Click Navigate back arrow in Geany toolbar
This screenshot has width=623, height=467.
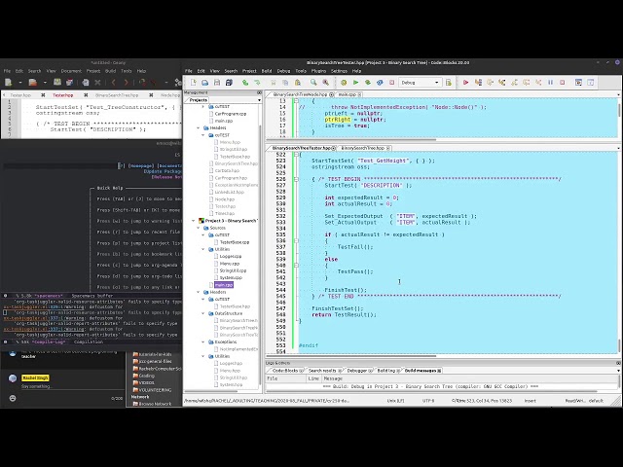(114, 82)
